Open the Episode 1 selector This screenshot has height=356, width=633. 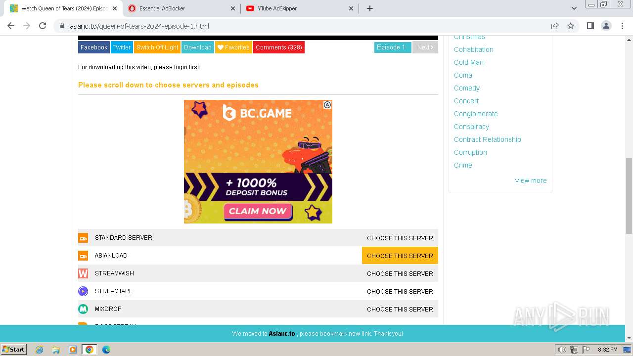point(393,47)
